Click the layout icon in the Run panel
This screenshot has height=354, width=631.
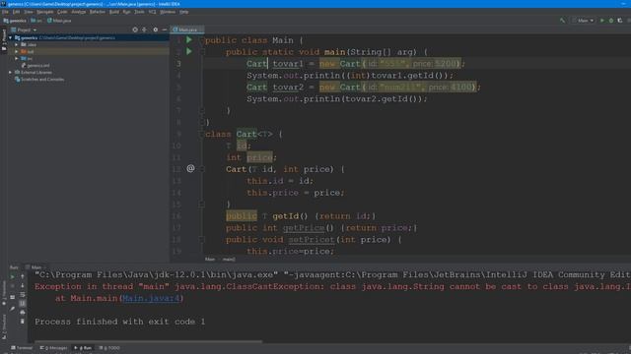(x=13, y=297)
